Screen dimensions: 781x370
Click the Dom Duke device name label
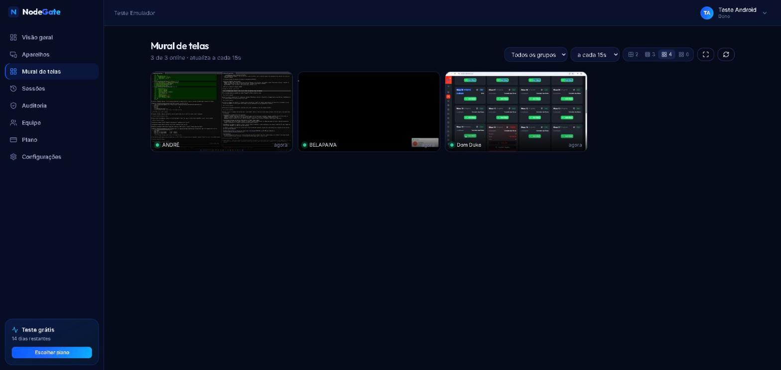(x=469, y=145)
